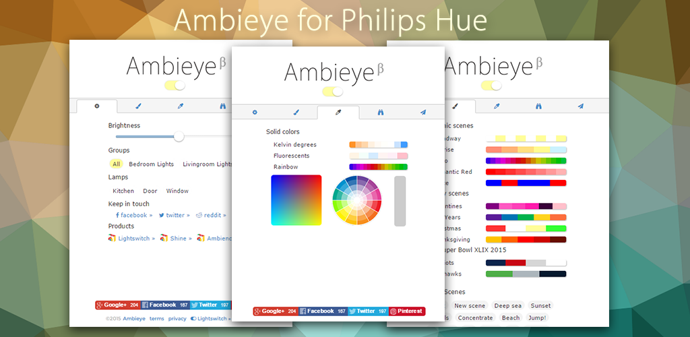Viewport: 690px width, 337px height.
Task: Toggle the power switch in left panel
Action: pyautogui.click(x=175, y=86)
